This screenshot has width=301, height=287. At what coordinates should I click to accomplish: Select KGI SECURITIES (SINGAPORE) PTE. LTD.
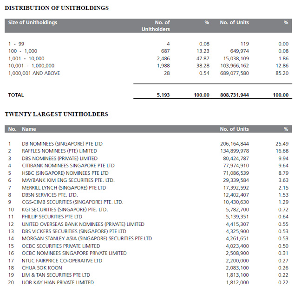coord(65,210)
